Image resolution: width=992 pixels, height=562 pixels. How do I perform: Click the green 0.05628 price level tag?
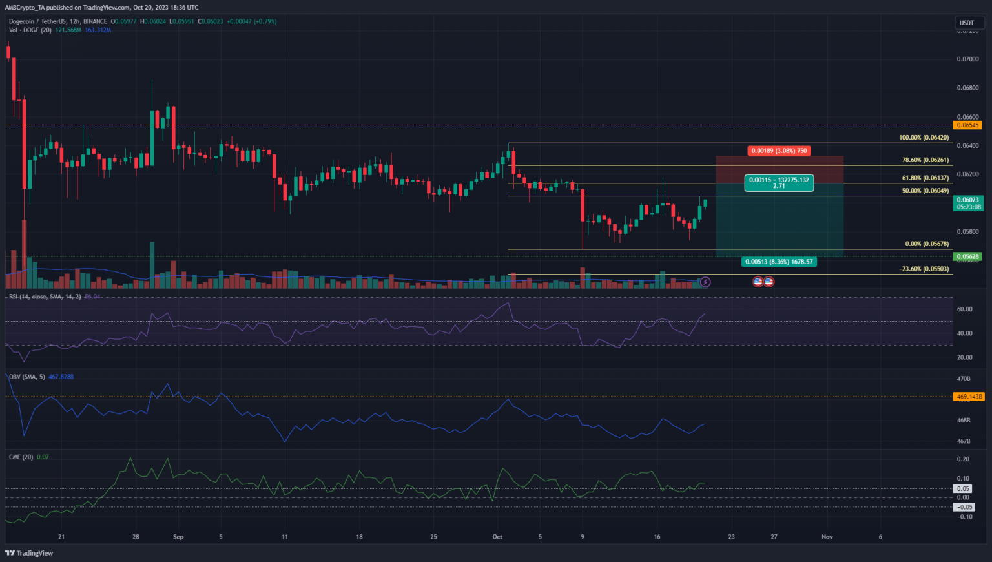pyautogui.click(x=967, y=256)
